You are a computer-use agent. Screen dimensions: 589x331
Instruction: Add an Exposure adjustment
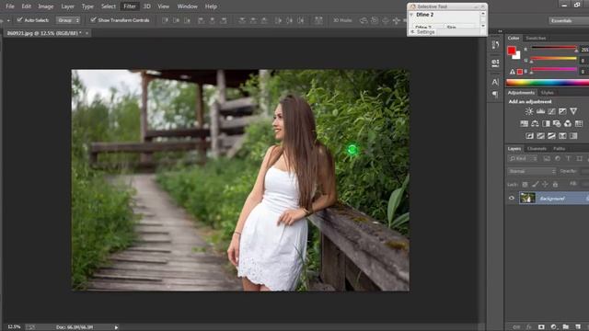[562, 111]
